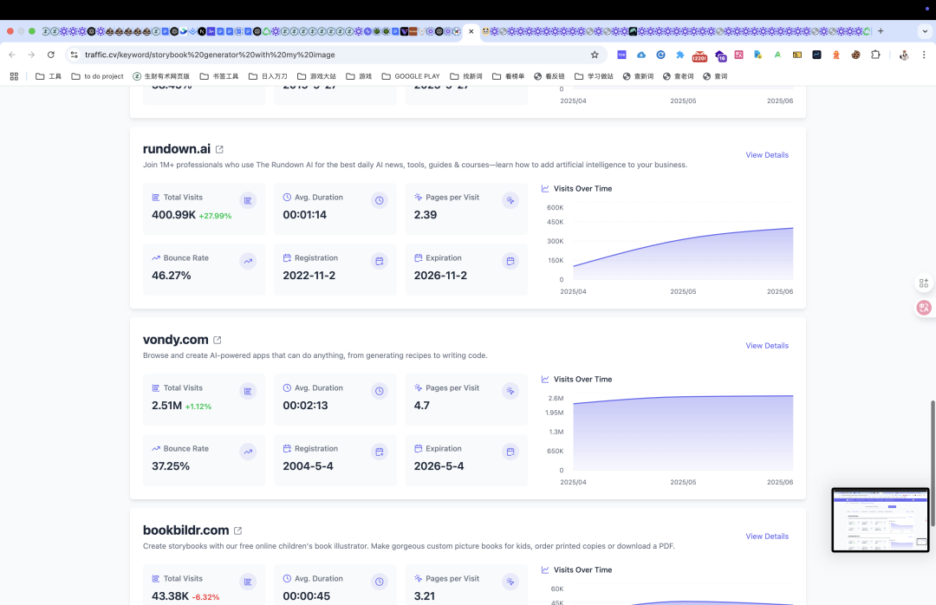Select vondy.com total visits 2.51M
Viewport: 936px width, 605px height.
point(166,406)
